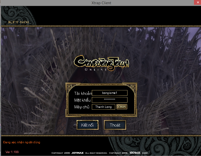This screenshot has height=156, width=201.
Task: Focus the Mật khẩu password field
Action: [110, 100]
